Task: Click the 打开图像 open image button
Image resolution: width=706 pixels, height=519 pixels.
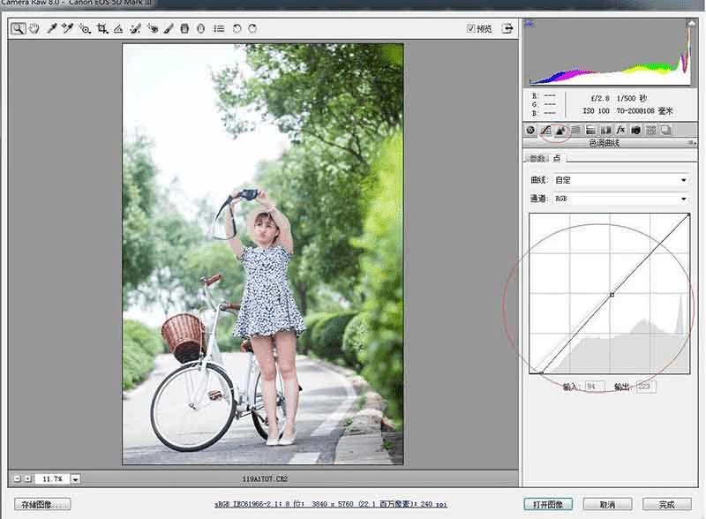Action: coord(548,504)
